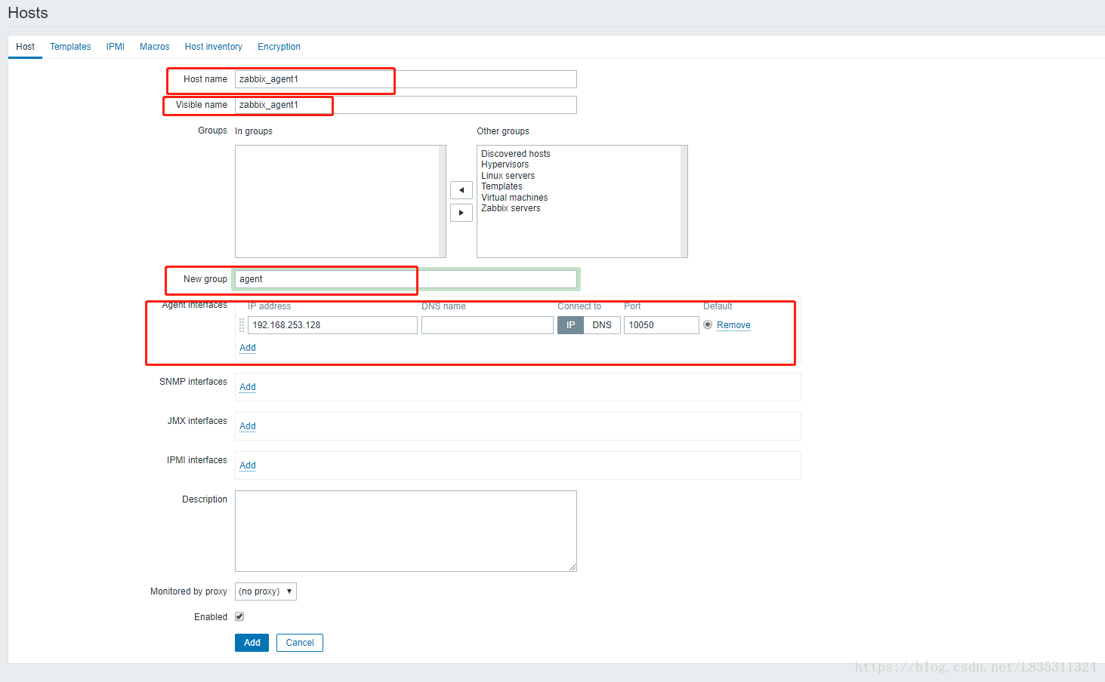Select Discovered hosts in Other groups

coord(516,154)
